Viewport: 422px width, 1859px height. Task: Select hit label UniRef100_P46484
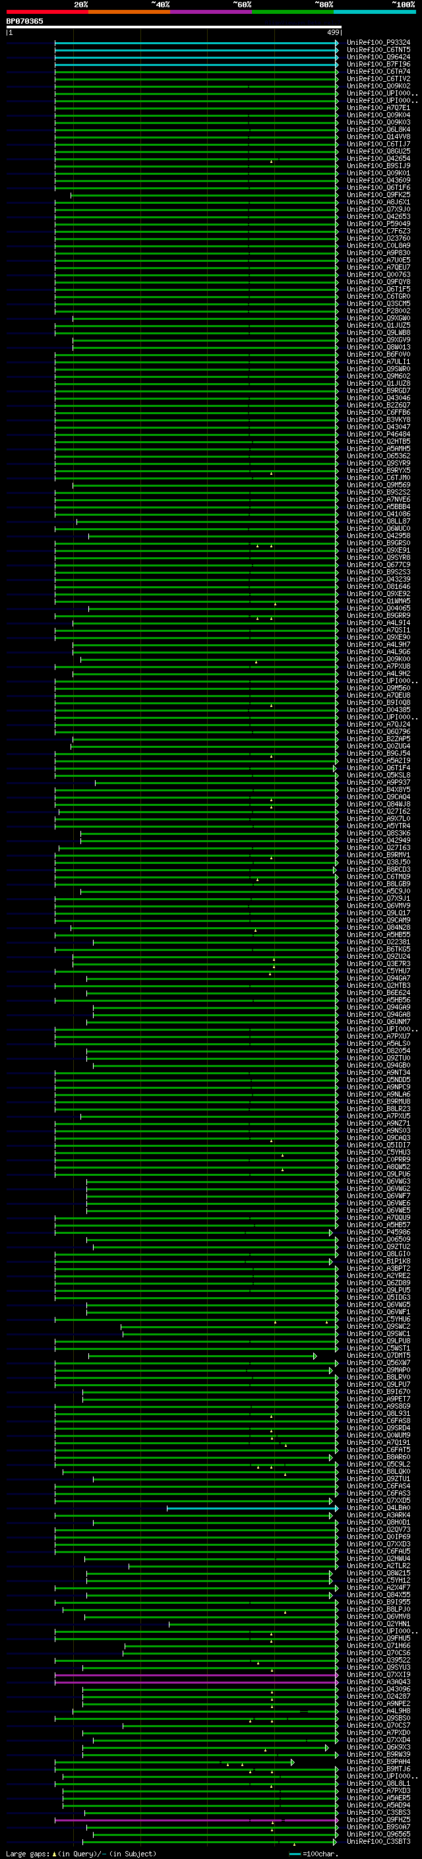(x=378, y=435)
